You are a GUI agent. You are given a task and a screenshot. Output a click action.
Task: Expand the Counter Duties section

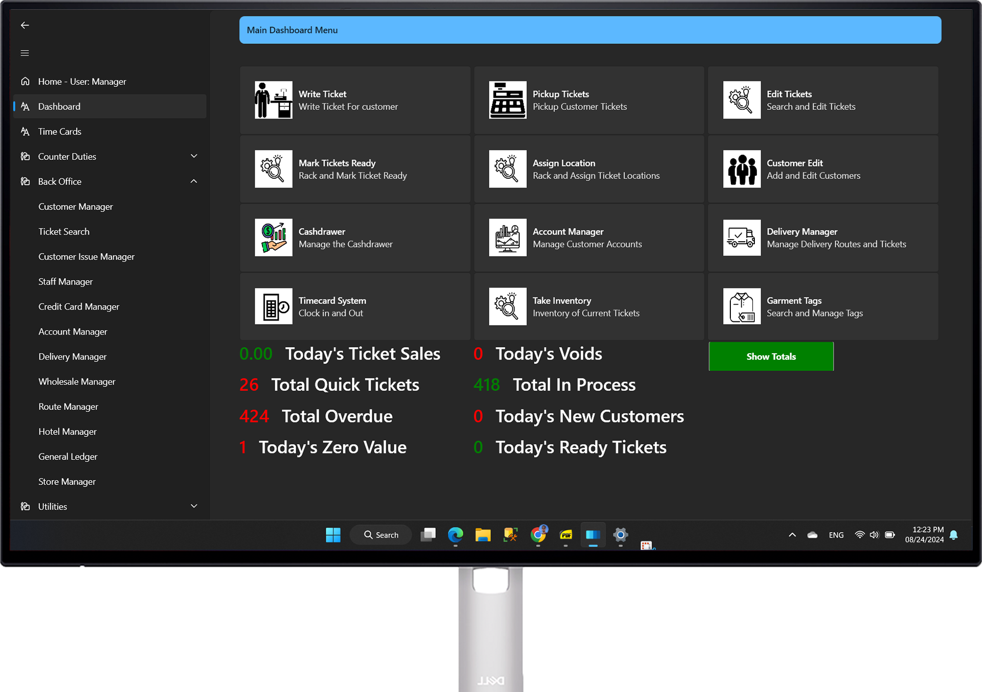(194, 156)
